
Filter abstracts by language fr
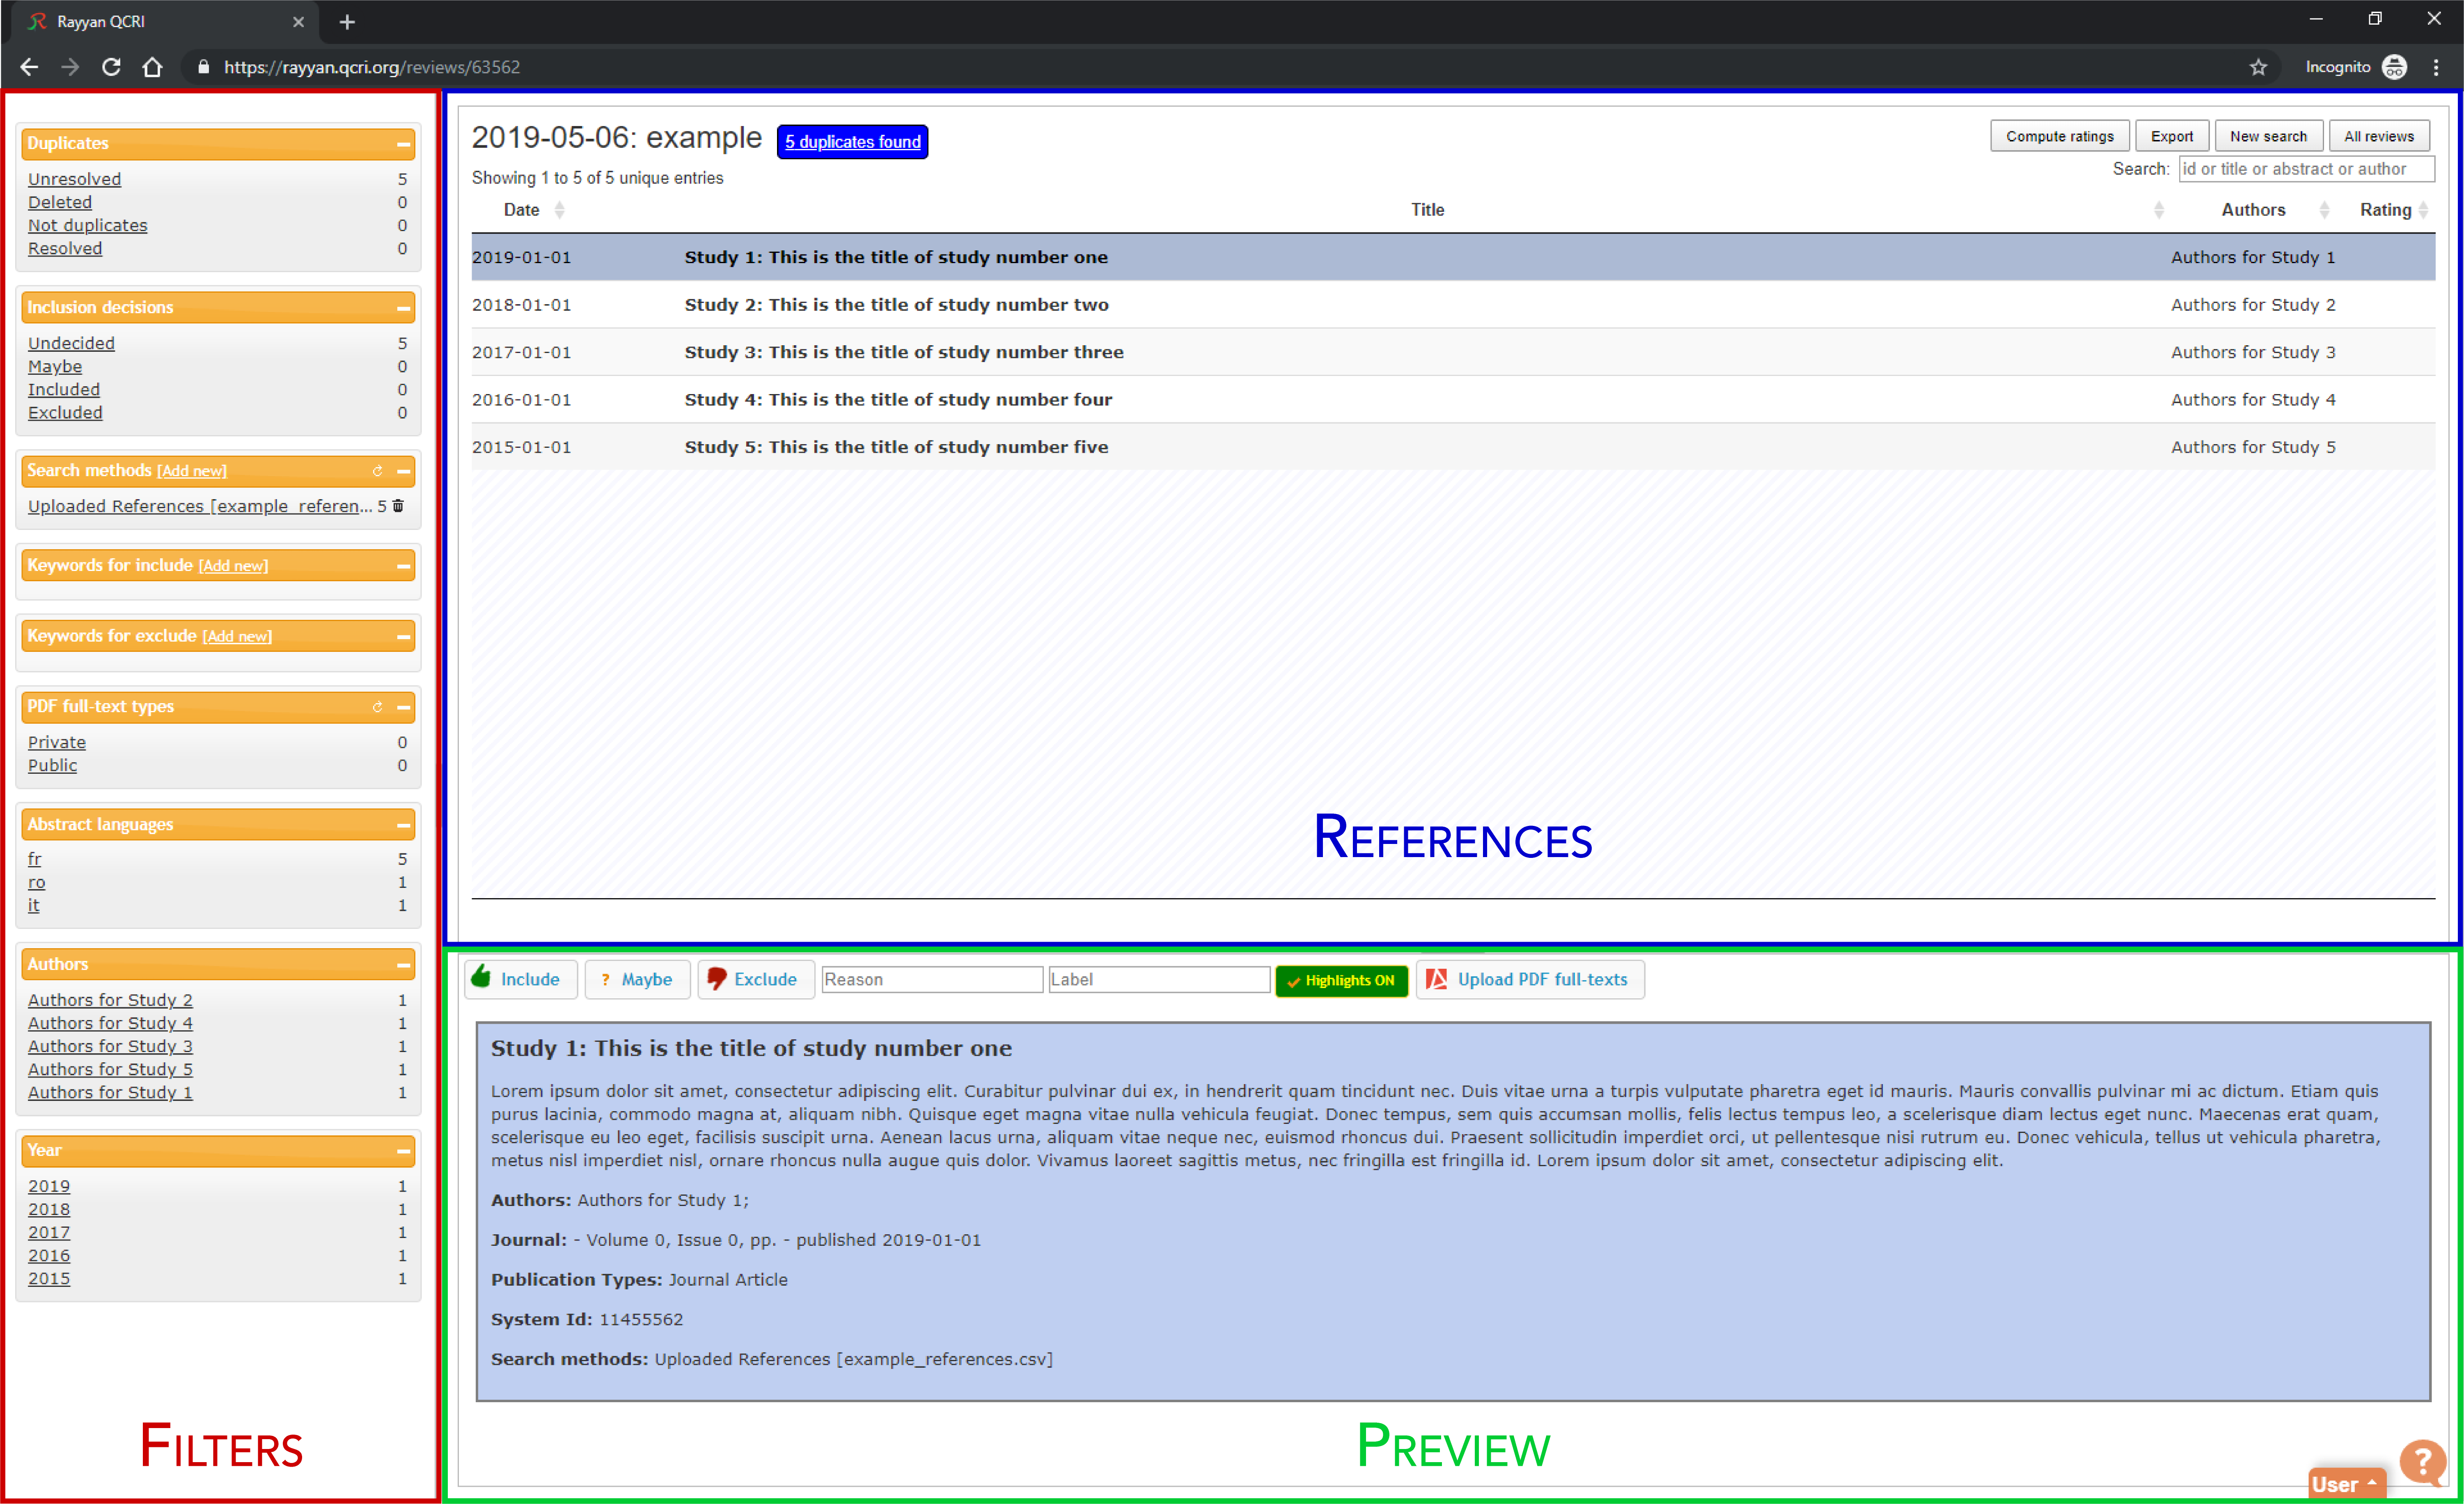35,859
